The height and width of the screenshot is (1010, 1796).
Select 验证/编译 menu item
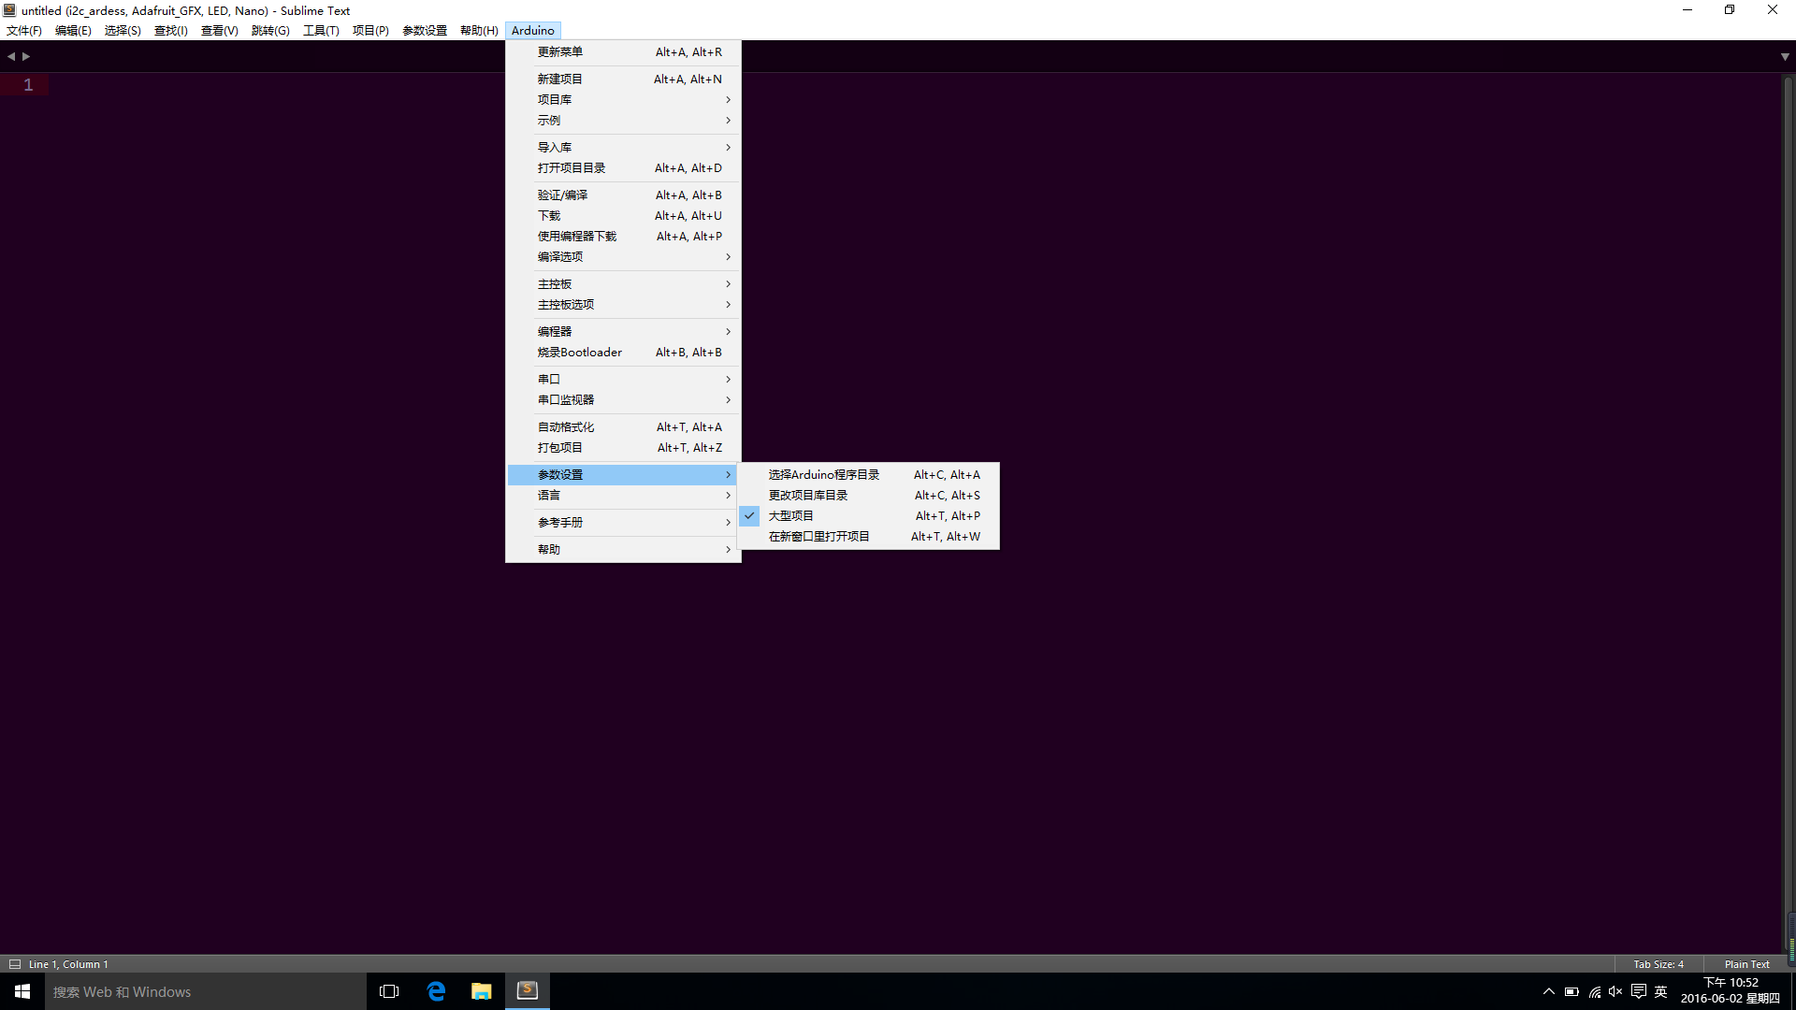tap(623, 195)
